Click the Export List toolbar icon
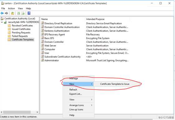The image size is (175, 120). pos(23,13)
